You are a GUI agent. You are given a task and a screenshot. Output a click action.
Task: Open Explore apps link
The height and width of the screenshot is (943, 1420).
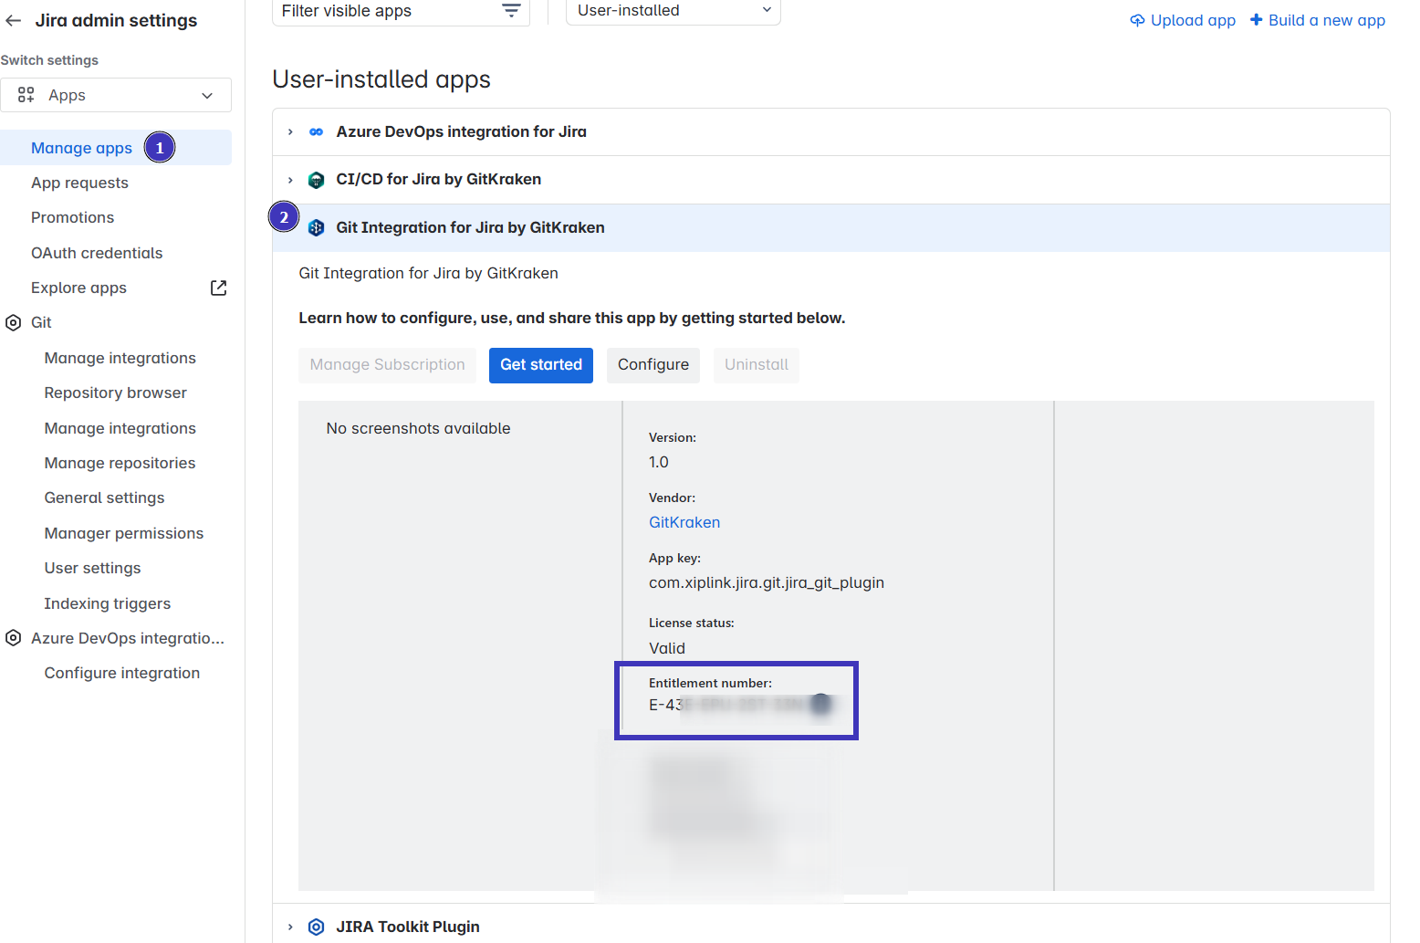(x=78, y=288)
